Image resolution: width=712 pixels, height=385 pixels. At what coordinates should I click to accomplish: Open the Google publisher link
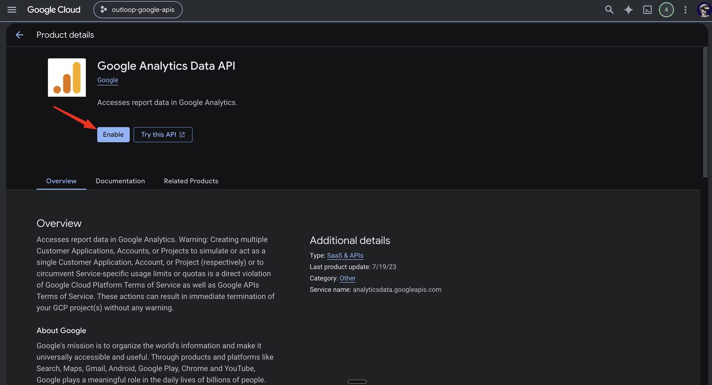point(107,80)
